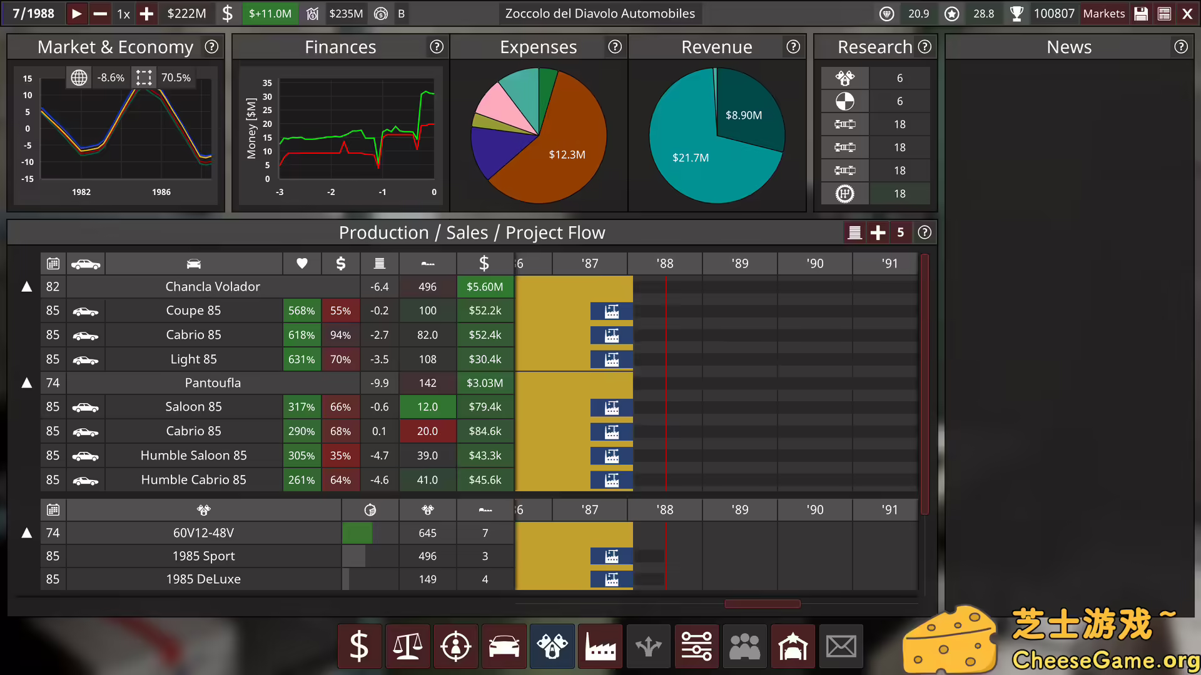The height and width of the screenshot is (675, 1201).
Task: Open help for Market & Economy panel
Action: [x=211, y=47]
